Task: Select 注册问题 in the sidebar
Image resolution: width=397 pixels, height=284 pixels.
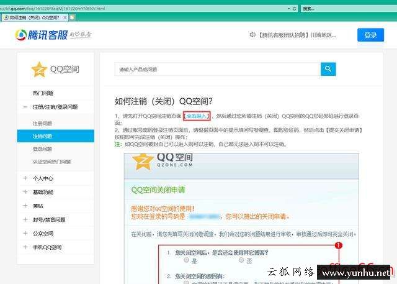Action: 42,124
